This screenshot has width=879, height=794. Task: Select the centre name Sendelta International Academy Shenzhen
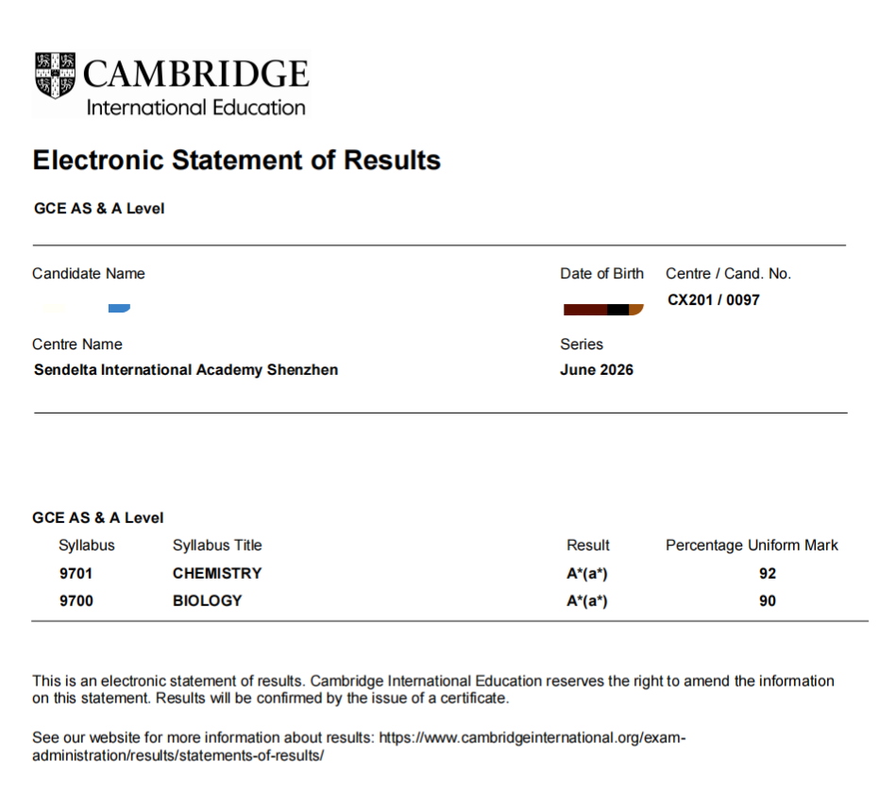click(186, 370)
